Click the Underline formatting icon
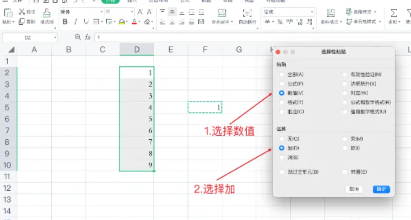This screenshot has height=220, width=411. click(86, 22)
